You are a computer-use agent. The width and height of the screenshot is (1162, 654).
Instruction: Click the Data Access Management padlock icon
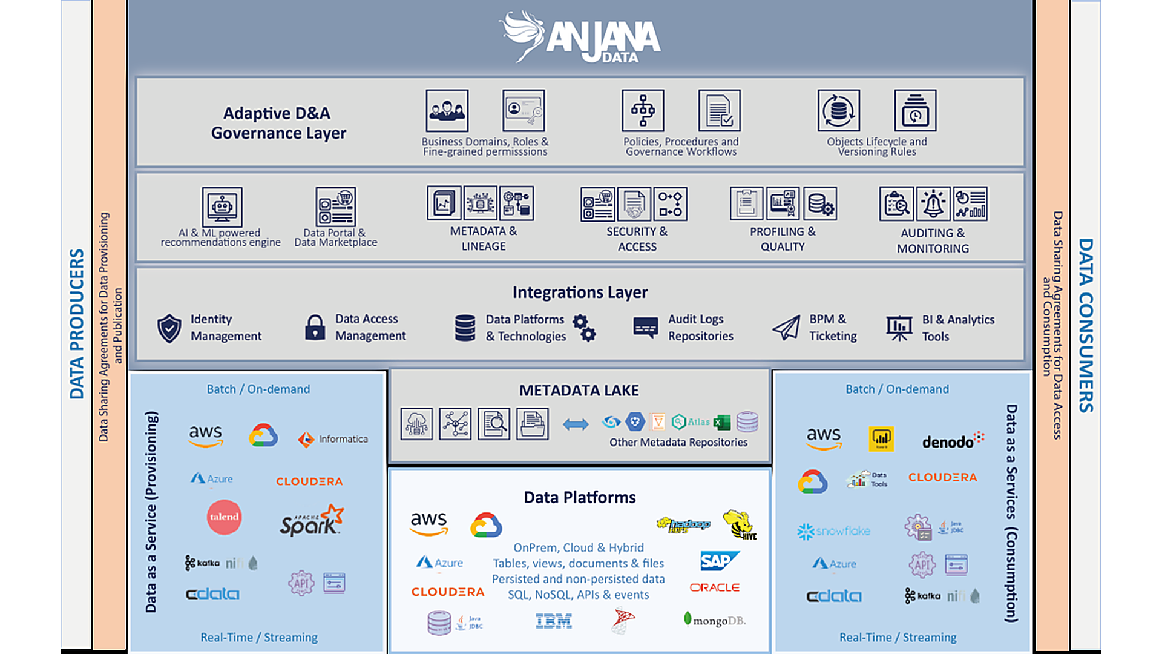(315, 328)
